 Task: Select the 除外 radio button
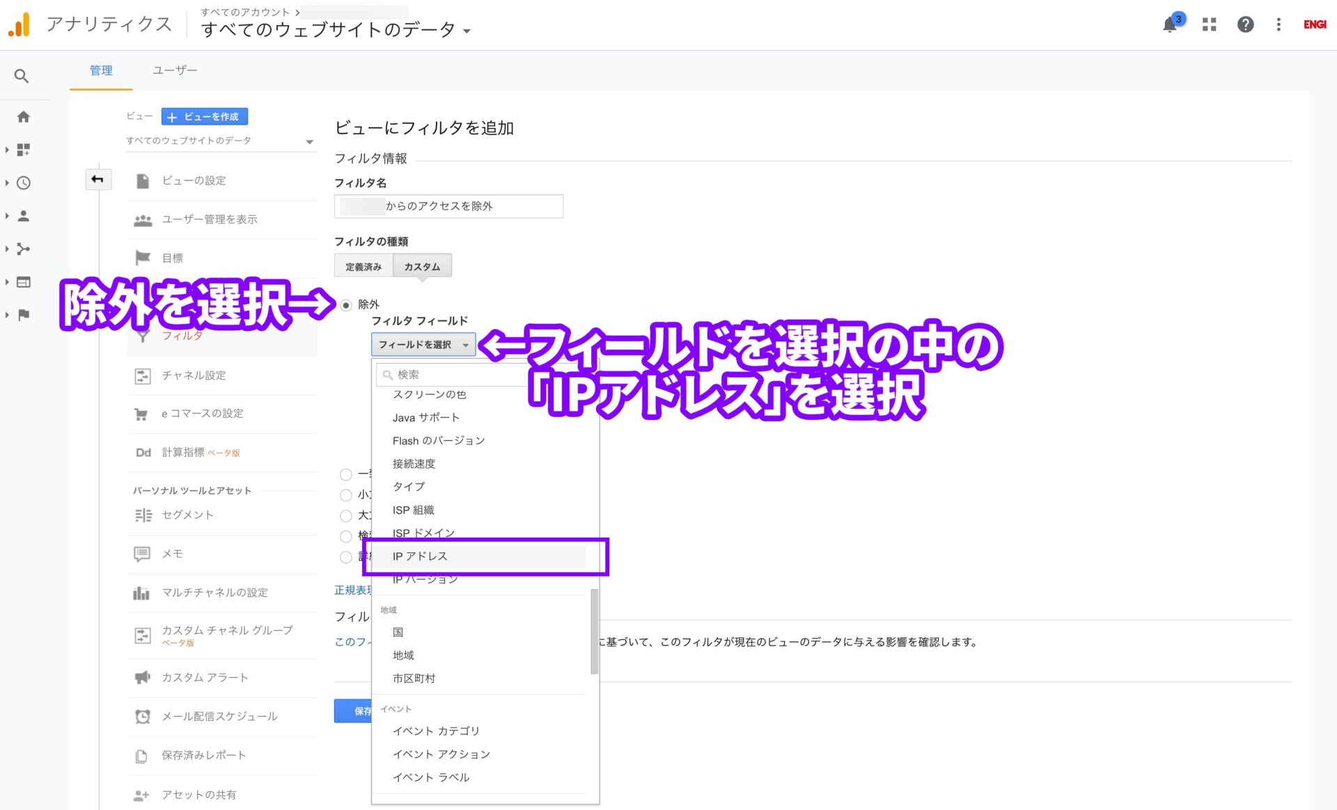pyautogui.click(x=346, y=304)
